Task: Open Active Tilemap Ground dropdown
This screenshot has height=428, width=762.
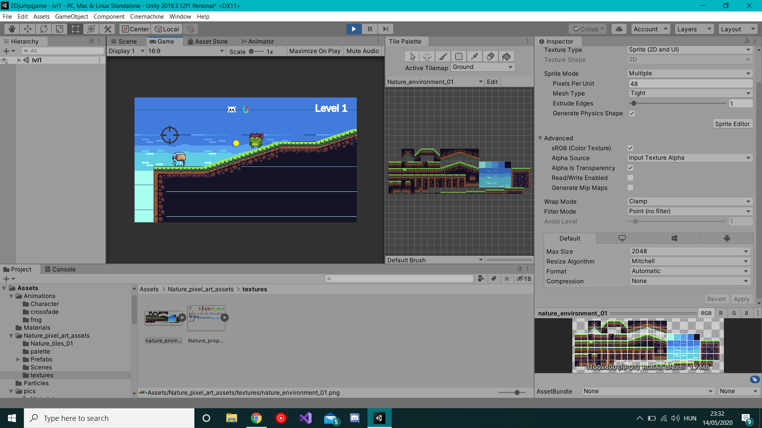Action: (x=483, y=67)
